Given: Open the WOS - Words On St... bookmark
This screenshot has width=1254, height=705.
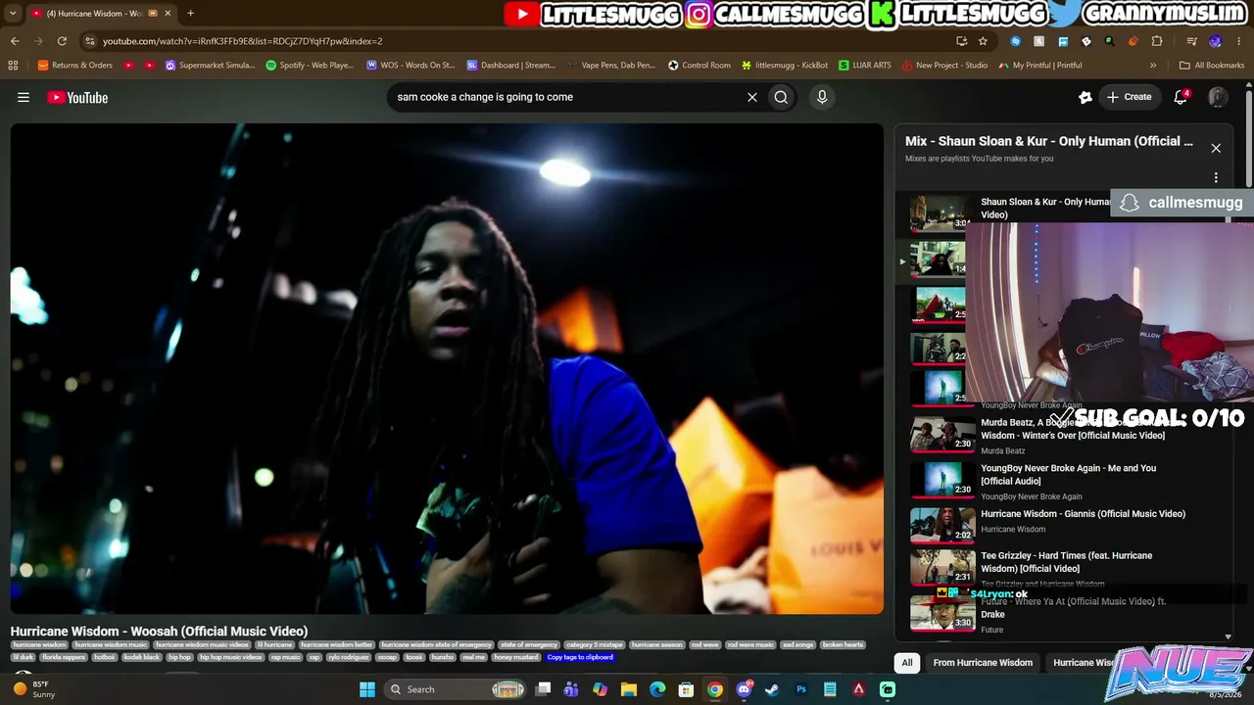Looking at the screenshot, I should click(x=410, y=66).
